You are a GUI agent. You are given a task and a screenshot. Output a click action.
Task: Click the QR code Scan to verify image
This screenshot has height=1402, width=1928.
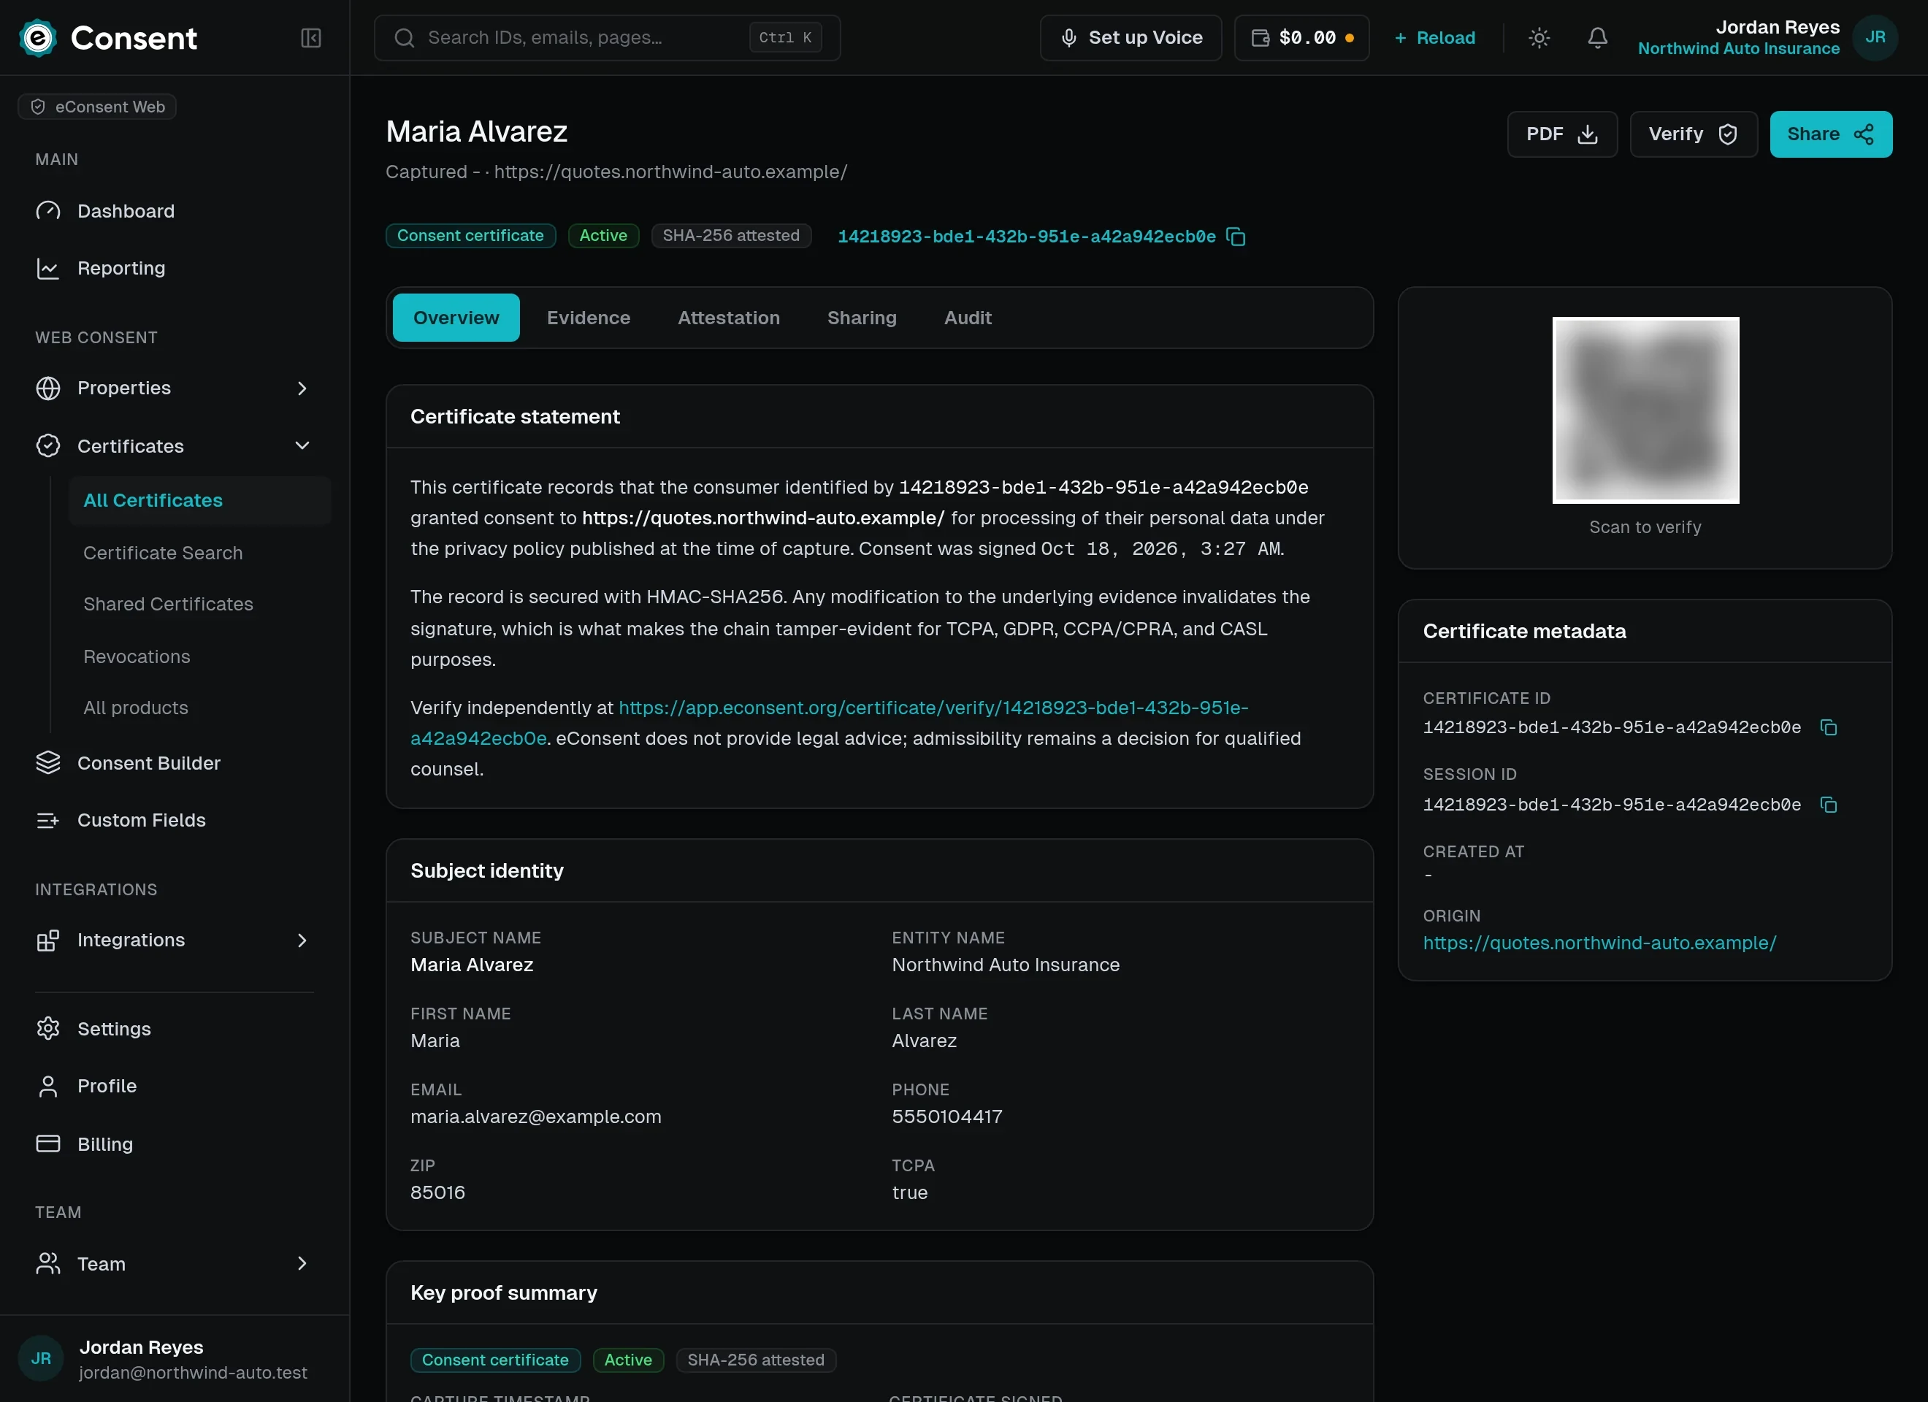[1645, 410]
